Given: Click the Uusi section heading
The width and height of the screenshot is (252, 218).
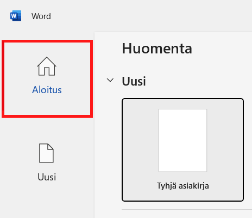Looking at the screenshot, I should point(134,81).
